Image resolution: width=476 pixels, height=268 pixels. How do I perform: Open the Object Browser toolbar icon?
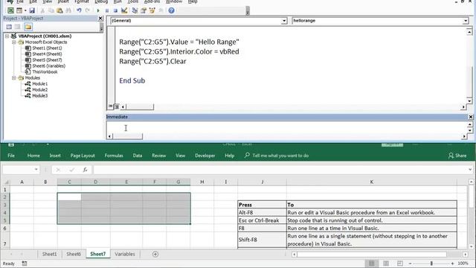pyautogui.click(x=152, y=10)
